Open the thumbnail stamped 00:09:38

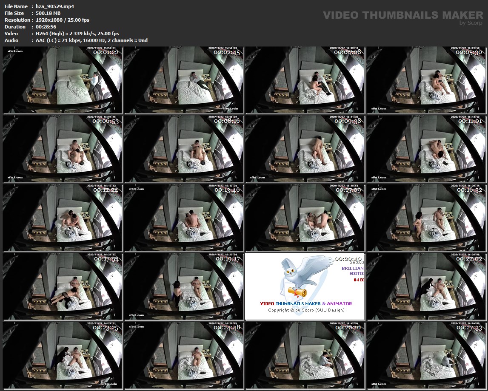tap(305, 149)
